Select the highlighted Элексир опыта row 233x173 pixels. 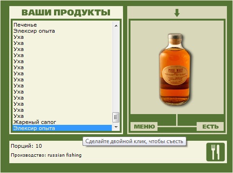(62, 128)
